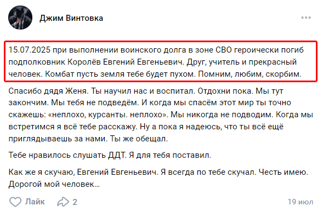
Task: Click the share arrow icon
Action: click(63, 202)
